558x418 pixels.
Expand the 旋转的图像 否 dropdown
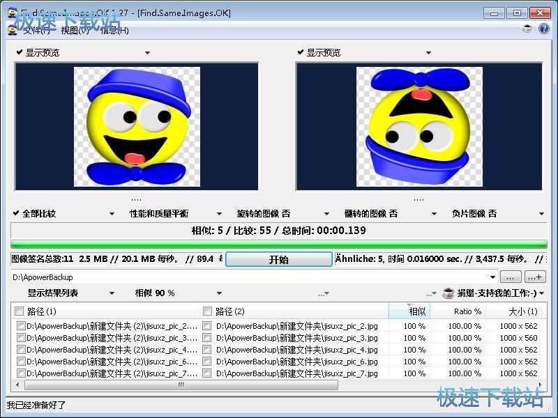[x=279, y=214]
